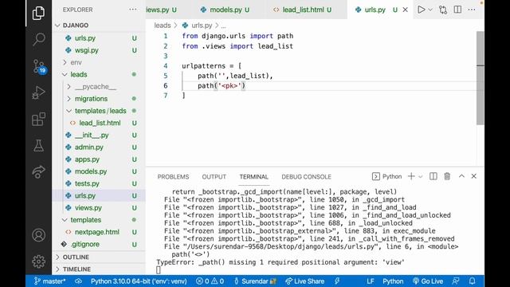
Task: Click the Explorer more actions ellipsis
Action: click(x=133, y=10)
